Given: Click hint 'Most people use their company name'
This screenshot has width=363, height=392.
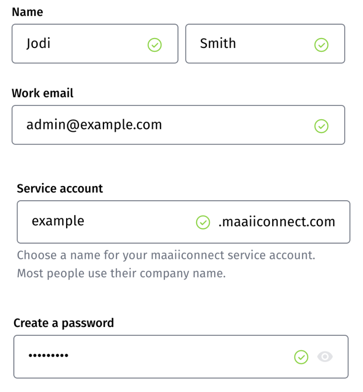Looking at the screenshot, I should 121,274.
